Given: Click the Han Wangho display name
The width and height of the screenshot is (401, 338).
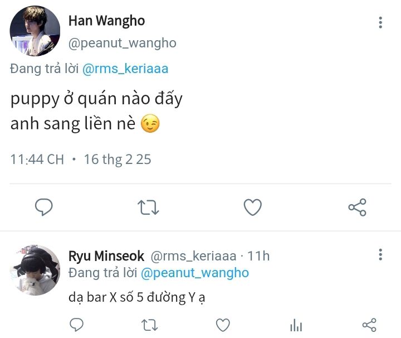Looking at the screenshot, I should [x=106, y=21].
